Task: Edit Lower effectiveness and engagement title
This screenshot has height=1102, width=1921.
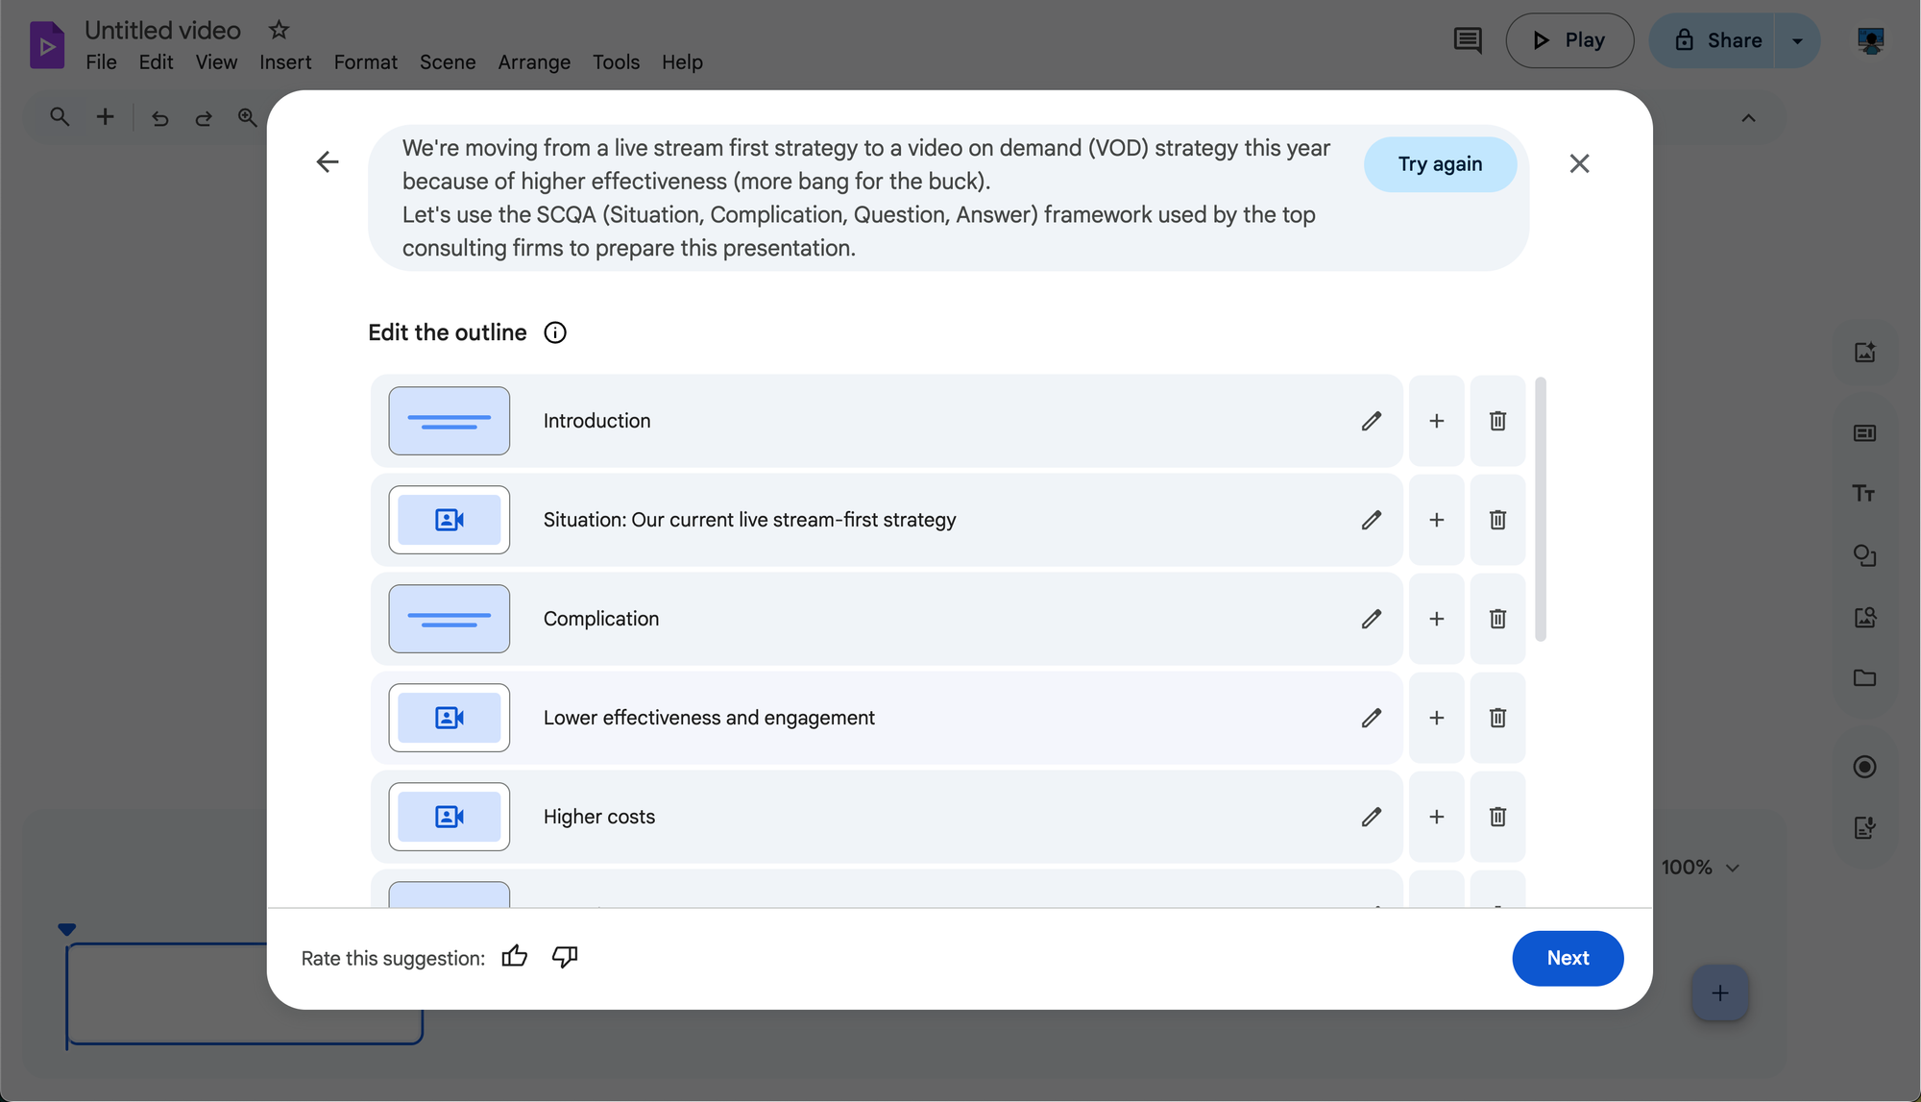Action: 1371,718
